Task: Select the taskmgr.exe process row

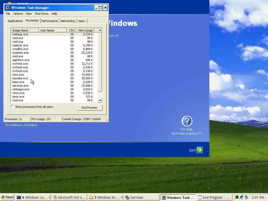Action: click(x=53, y=34)
